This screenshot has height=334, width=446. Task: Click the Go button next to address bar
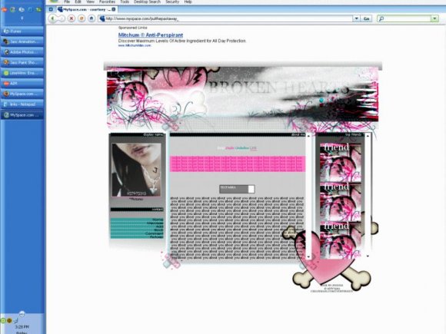coord(366,18)
